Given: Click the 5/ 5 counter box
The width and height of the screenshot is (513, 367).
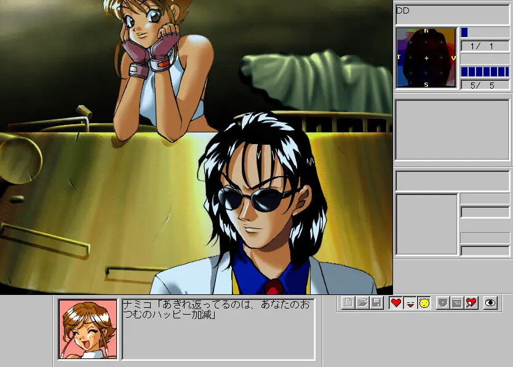Looking at the screenshot, I should pyautogui.click(x=485, y=85).
